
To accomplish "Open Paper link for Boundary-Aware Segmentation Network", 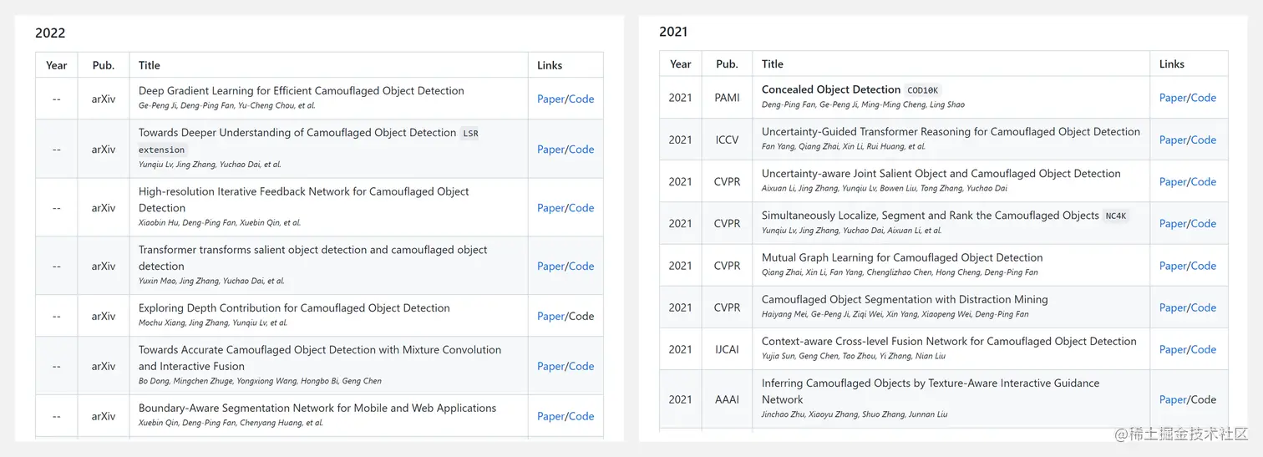I will click(x=550, y=417).
